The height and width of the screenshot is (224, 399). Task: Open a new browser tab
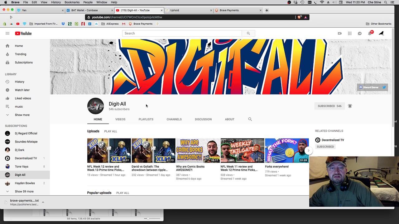(267, 10)
